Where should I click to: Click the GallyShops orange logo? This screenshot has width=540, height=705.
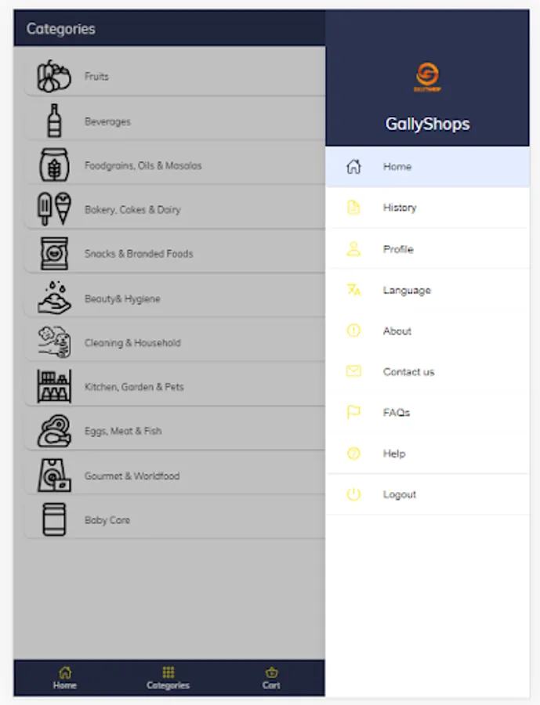[427, 76]
